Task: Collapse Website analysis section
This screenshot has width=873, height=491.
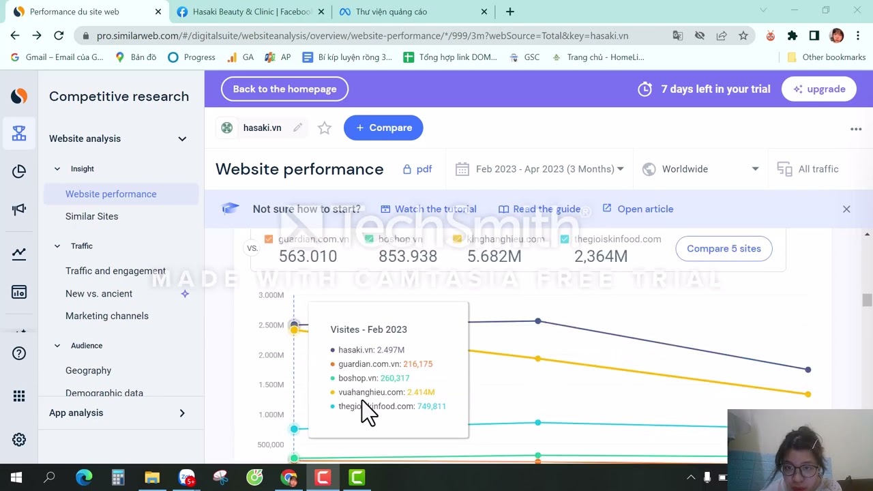Action: (182, 139)
